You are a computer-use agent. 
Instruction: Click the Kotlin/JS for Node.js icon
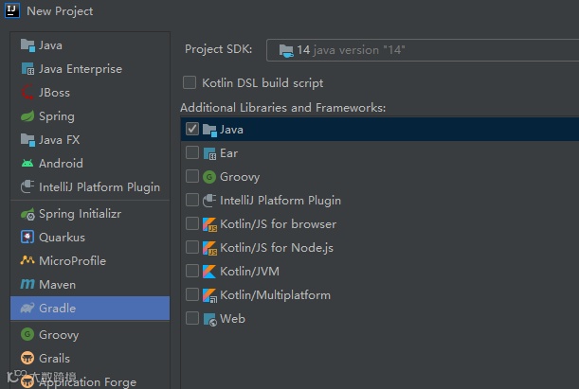(209, 248)
